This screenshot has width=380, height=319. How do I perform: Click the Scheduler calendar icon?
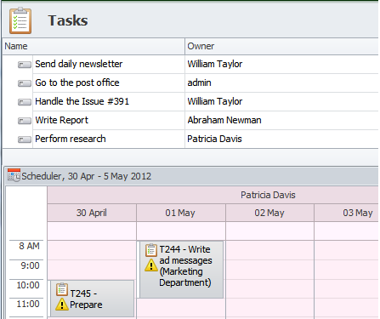[x=14, y=175]
